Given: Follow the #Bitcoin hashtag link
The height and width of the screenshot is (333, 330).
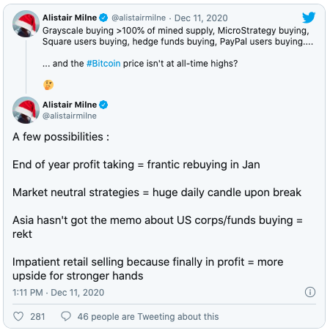Looking at the screenshot, I should coord(103,64).
